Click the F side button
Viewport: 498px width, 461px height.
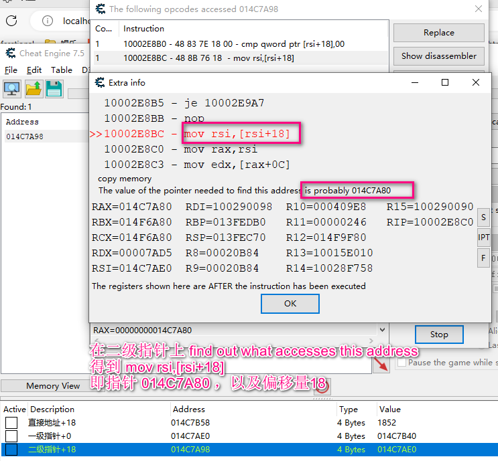(x=483, y=258)
